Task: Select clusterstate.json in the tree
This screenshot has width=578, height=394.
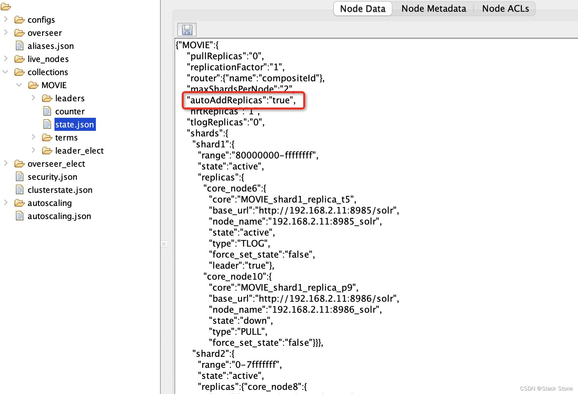Action: click(x=60, y=190)
